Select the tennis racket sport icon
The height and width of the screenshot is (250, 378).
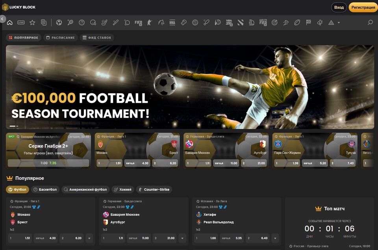click(70, 22)
